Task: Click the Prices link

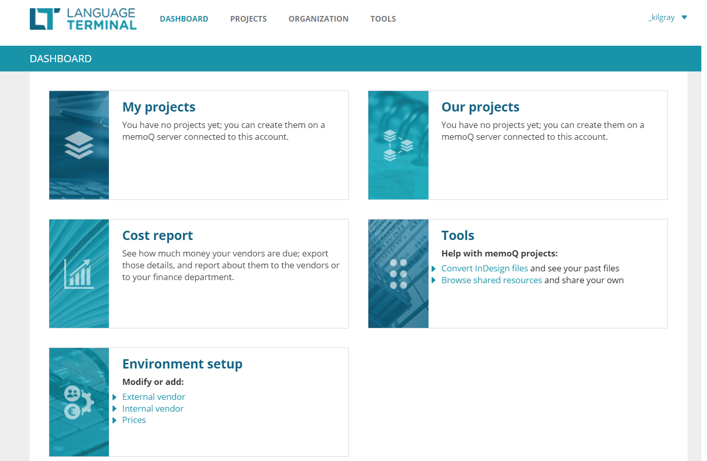Action: tap(134, 420)
